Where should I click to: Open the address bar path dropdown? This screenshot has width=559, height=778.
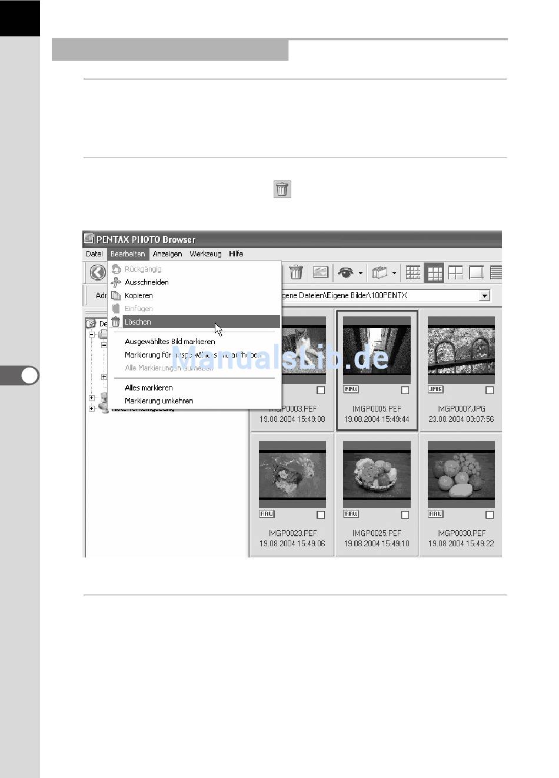[x=484, y=296]
